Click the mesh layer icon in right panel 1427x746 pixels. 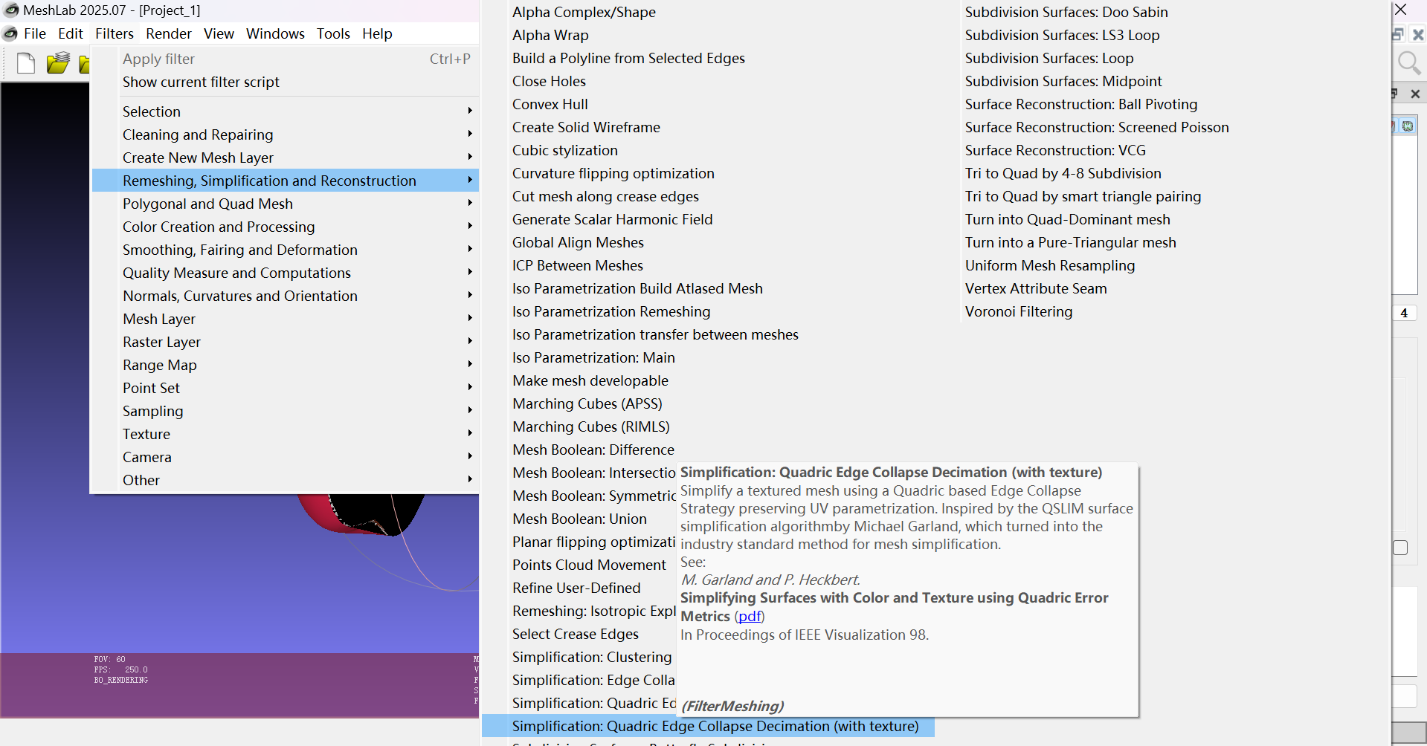(x=1408, y=126)
